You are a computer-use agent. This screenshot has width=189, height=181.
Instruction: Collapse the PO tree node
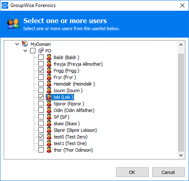coord(25,51)
